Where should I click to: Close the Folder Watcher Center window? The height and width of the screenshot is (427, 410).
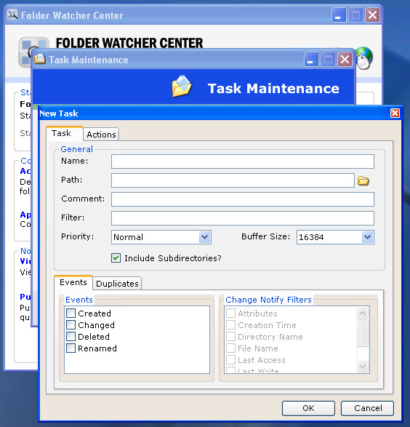[372, 15]
